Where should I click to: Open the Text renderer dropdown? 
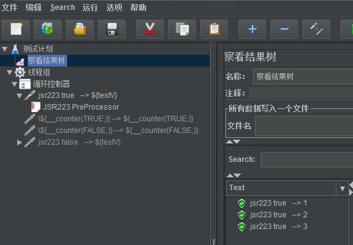tap(342, 188)
